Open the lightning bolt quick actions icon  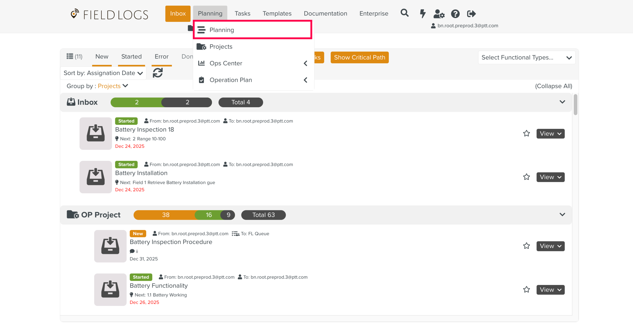pyautogui.click(x=422, y=13)
